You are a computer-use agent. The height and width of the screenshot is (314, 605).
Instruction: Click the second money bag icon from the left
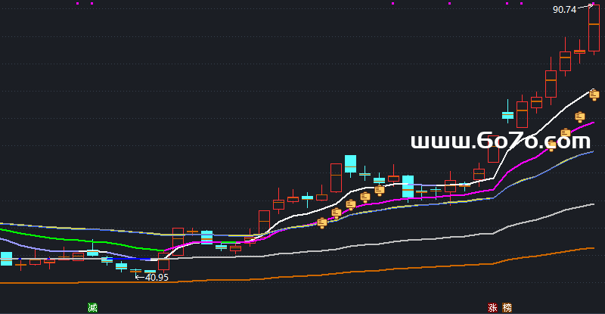pyautogui.click(x=337, y=213)
